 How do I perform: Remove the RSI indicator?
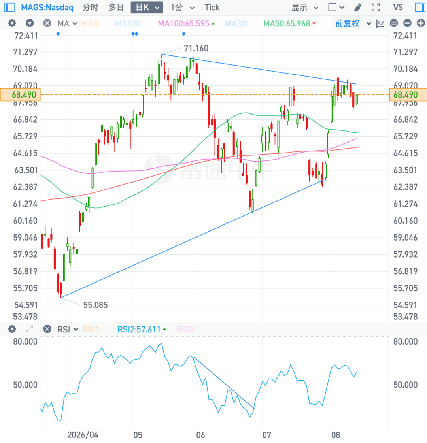pyautogui.click(x=47, y=329)
